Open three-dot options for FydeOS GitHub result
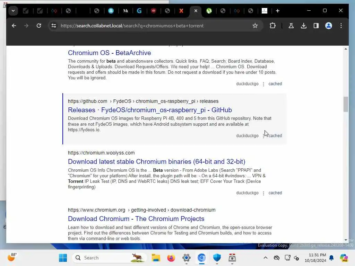Screen dimensions: 355x266 pos(263,136)
